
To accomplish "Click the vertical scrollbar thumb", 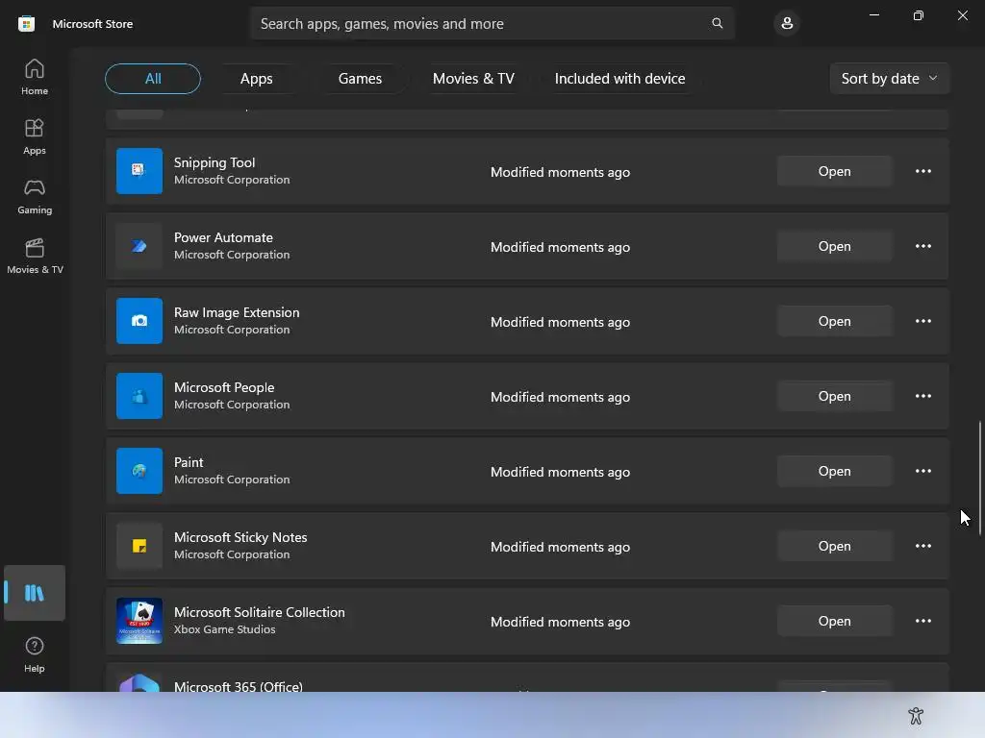I will (979, 479).
